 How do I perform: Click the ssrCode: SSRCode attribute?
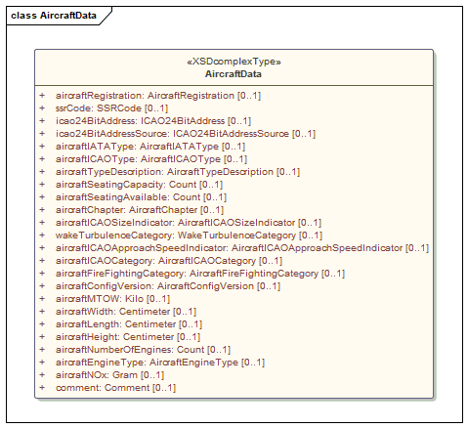click(x=111, y=108)
